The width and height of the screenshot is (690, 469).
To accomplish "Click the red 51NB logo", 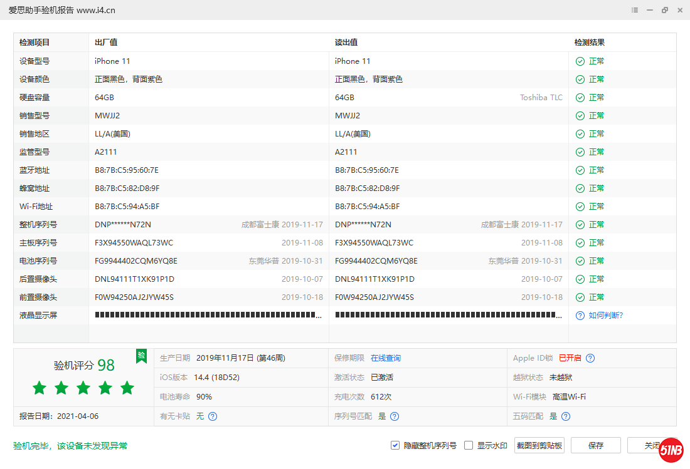I will pos(671,450).
